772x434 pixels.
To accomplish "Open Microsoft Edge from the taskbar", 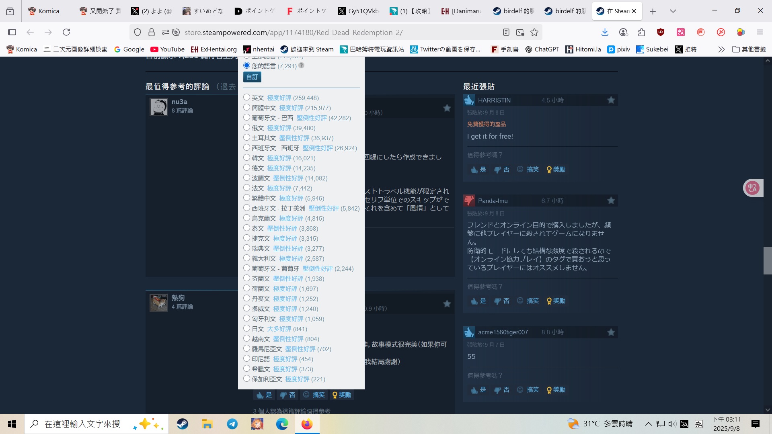I will click(x=282, y=424).
